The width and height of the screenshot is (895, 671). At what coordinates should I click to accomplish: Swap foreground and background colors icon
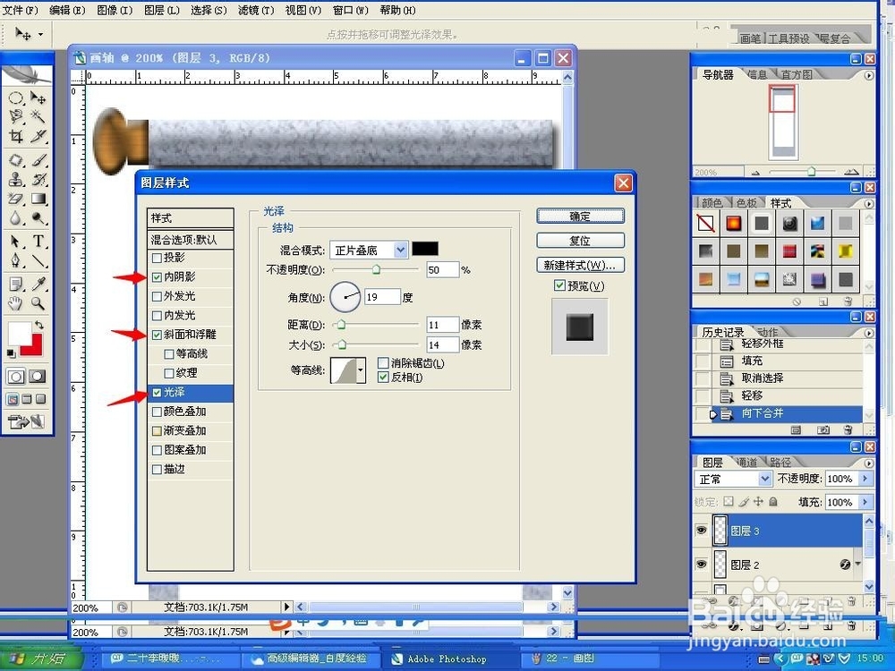tap(38, 325)
